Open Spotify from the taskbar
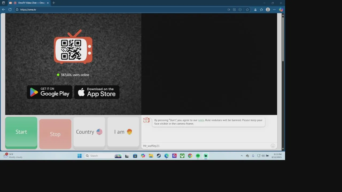This screenshot has height=192, width=342. pos(198,156)
